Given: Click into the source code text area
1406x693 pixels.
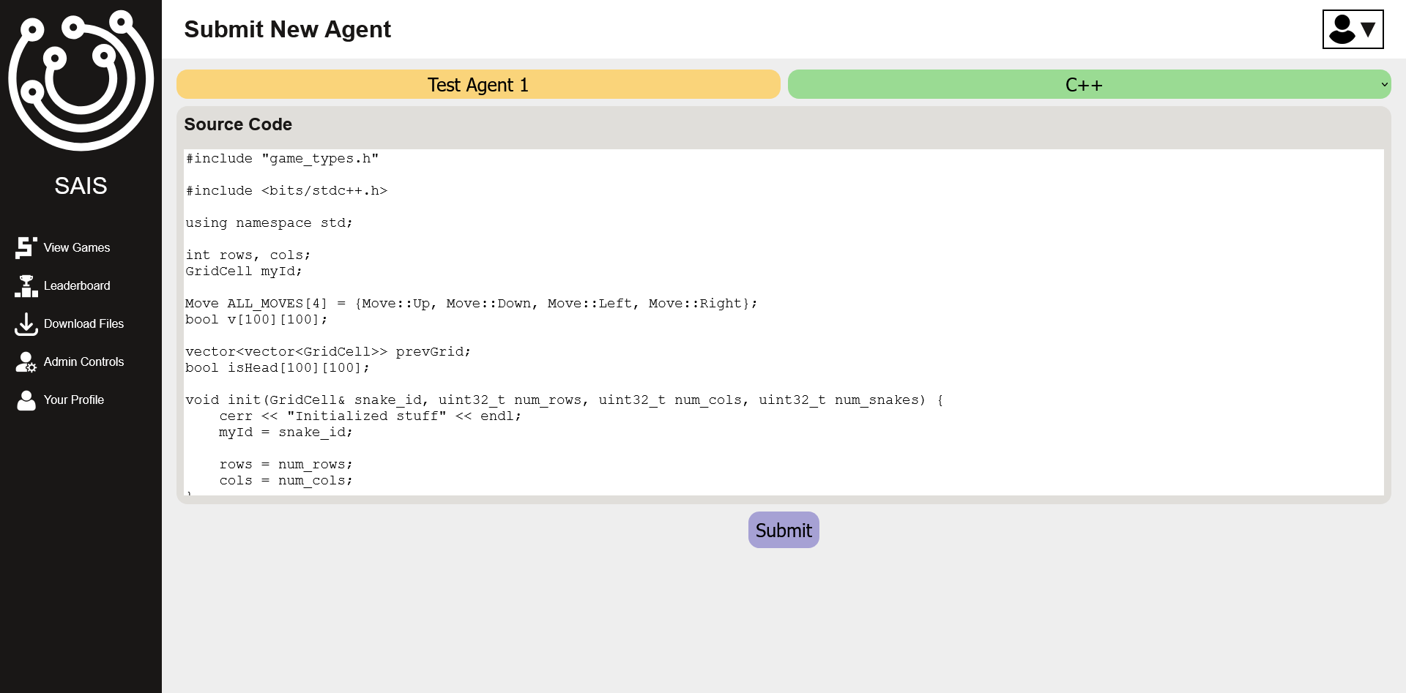Looking at the screenshot, I should (784, 322).
